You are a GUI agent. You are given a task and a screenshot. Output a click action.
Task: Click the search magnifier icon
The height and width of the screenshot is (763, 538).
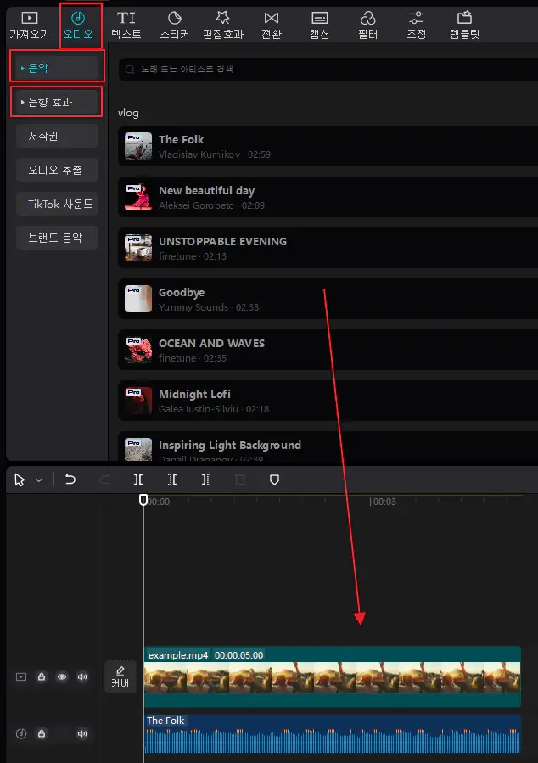coord(130,70)
